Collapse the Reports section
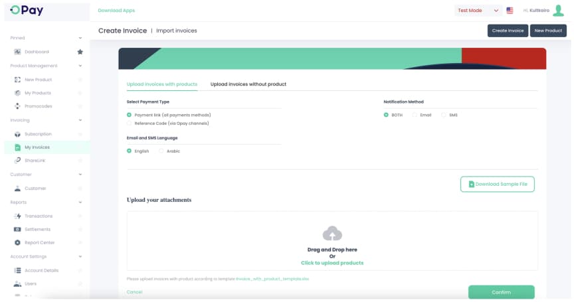 pos(80,202)
